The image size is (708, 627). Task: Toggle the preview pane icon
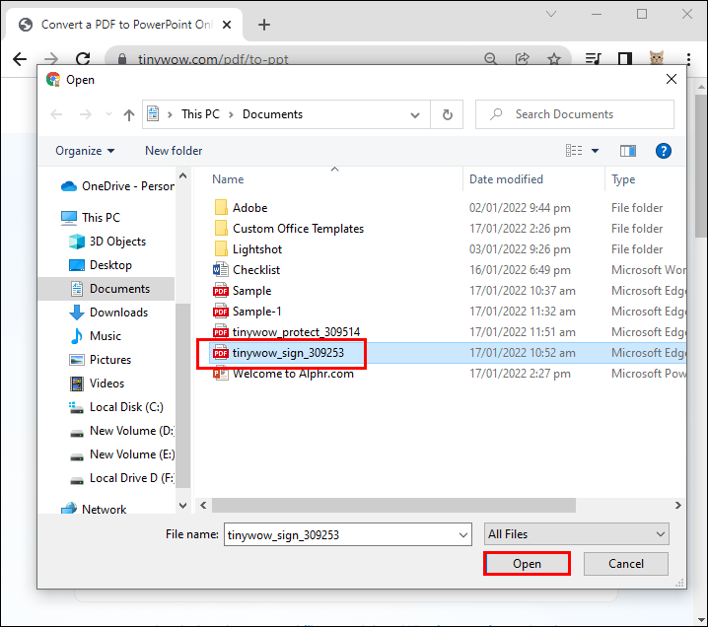(x=627, y=151)
